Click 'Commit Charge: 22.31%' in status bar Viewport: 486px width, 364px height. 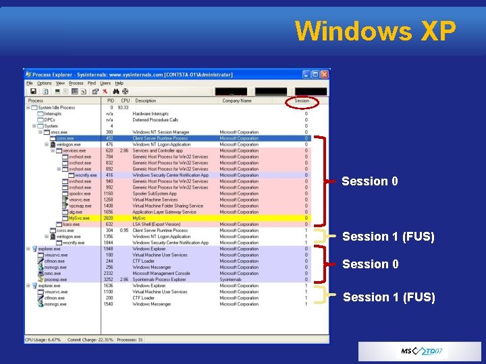[90, 340]
